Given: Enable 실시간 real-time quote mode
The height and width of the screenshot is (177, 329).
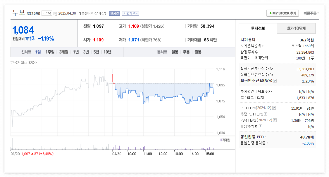Looking at the screenshot, I should point(115,13).
